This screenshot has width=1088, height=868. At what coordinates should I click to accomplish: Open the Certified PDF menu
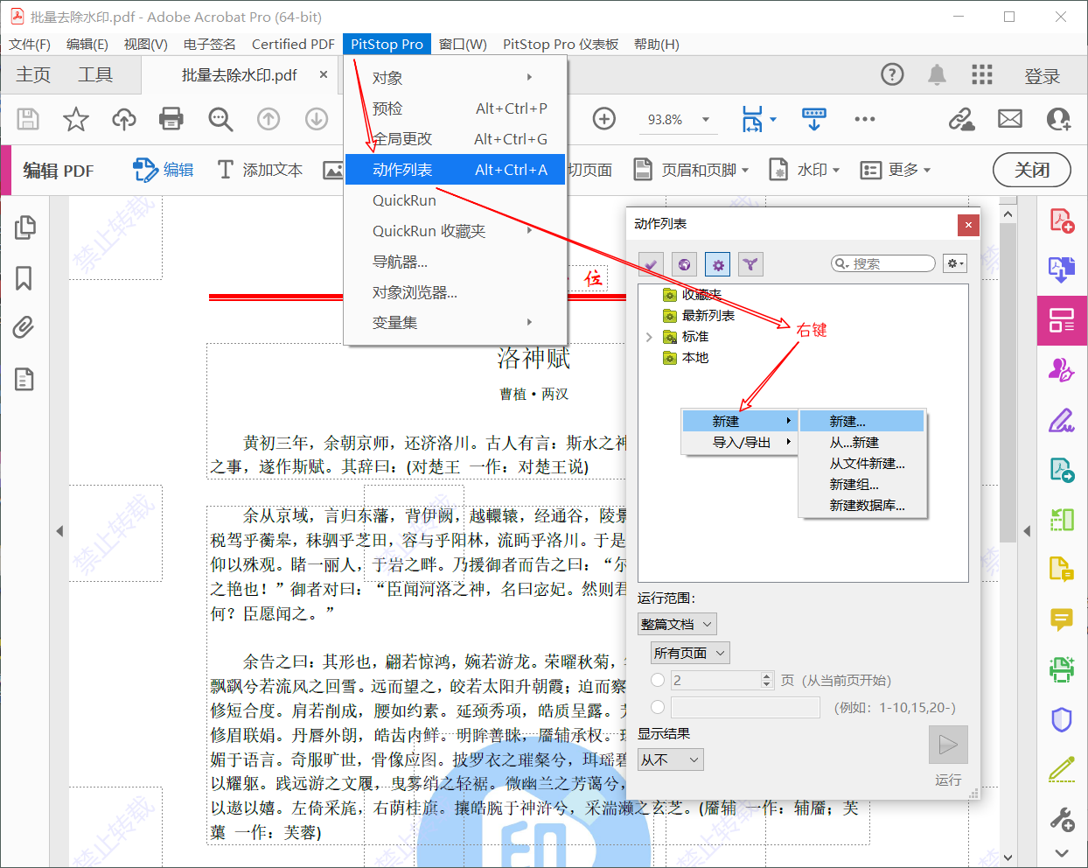pyautogui.click(x=293, y=44)
